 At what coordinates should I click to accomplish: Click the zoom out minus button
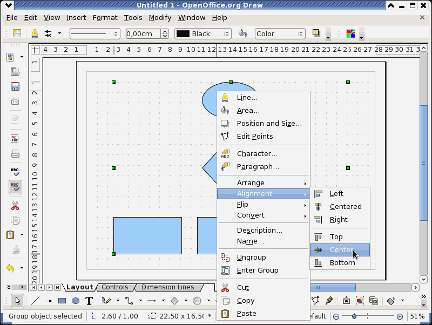(x=336, y=316)
